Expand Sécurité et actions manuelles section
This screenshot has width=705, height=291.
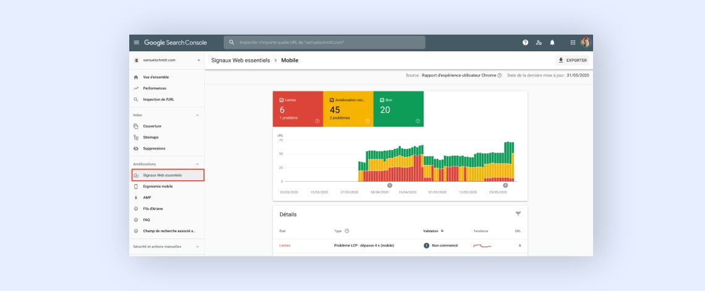[197, 247]
